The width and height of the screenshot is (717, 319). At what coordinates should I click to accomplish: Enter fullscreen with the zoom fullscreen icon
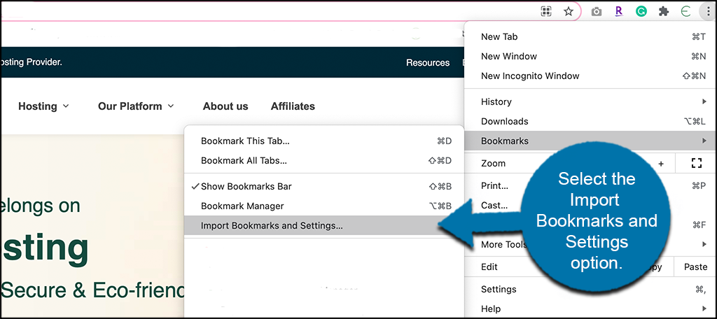tap(695, 163)
